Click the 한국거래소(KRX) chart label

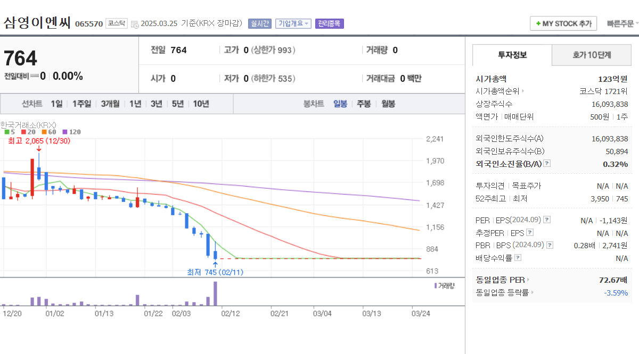(28, 125)
